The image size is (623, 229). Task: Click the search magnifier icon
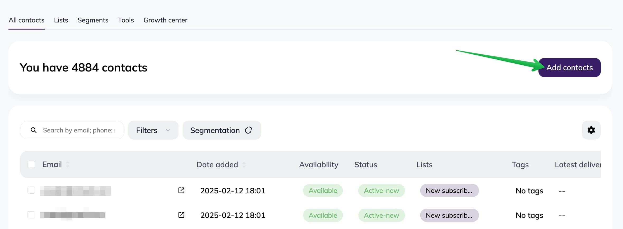(x=34, y=130)
